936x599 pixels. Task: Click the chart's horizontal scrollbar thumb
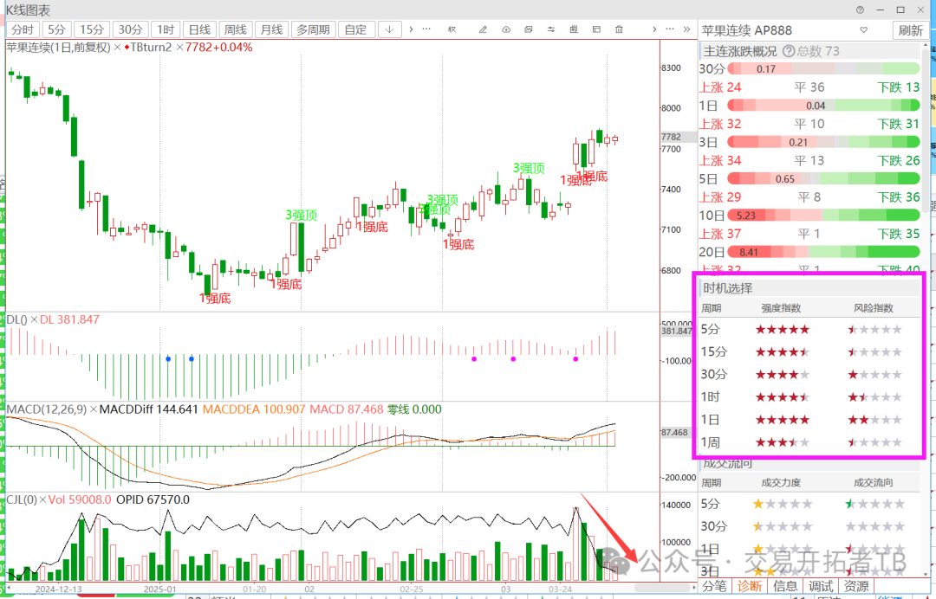tap(664, 587)
